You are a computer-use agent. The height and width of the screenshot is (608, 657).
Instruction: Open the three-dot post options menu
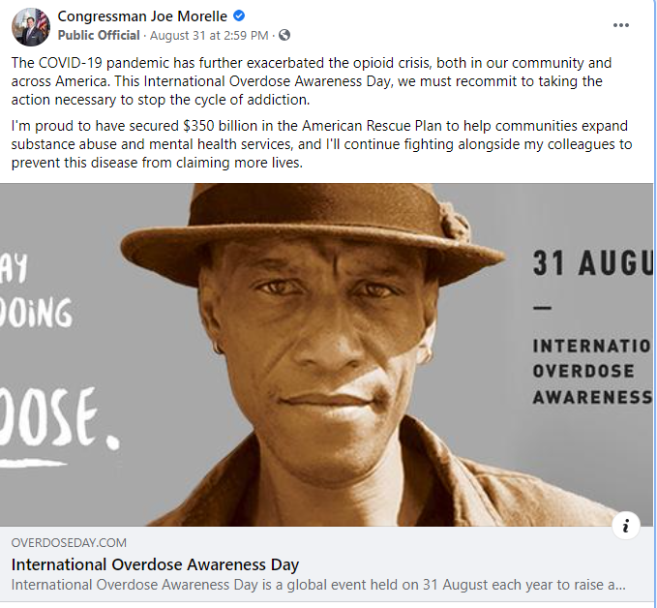pos(620,25)
